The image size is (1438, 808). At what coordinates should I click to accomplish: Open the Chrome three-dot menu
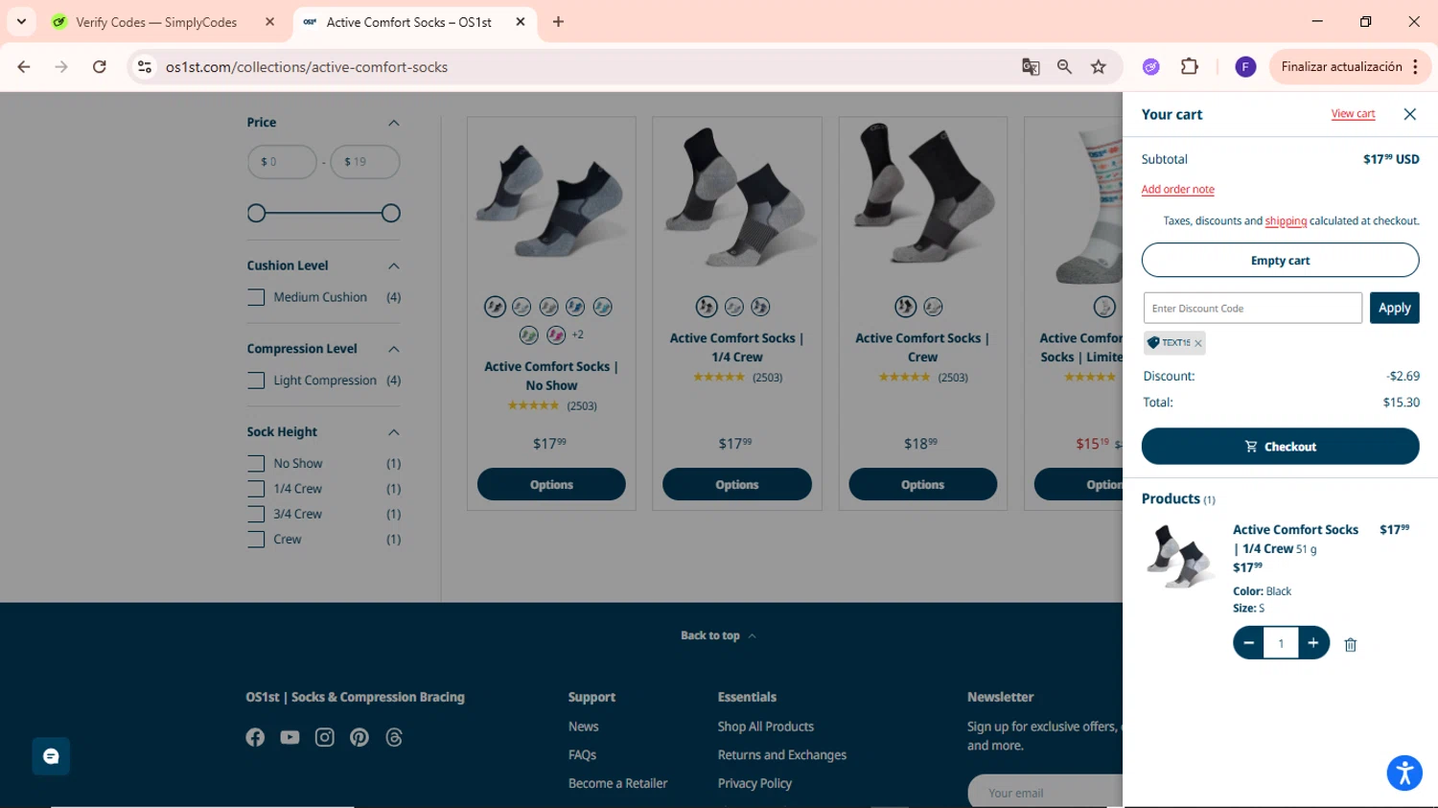pyautogui.click(x=1415, y=66)
